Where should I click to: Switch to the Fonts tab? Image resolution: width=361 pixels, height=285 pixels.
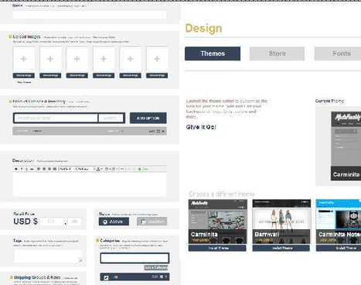tap(338, 53)
